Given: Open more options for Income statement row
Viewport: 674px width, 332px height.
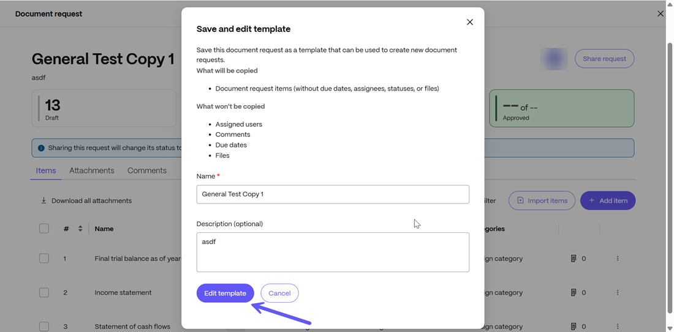Looking at the screenshot, I should pyautogui.click(x=618, y=292).
